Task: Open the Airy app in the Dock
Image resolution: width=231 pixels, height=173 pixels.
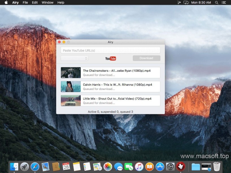Action: pyautogui.click(x=180, y=167)
